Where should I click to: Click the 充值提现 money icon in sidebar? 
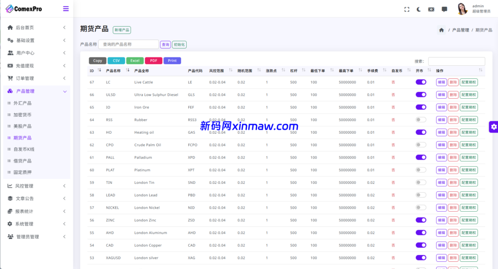[x=10, y=66]
